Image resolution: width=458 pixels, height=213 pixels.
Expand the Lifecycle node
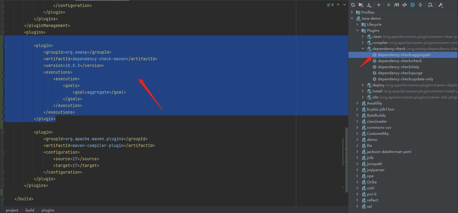[358, 25]
